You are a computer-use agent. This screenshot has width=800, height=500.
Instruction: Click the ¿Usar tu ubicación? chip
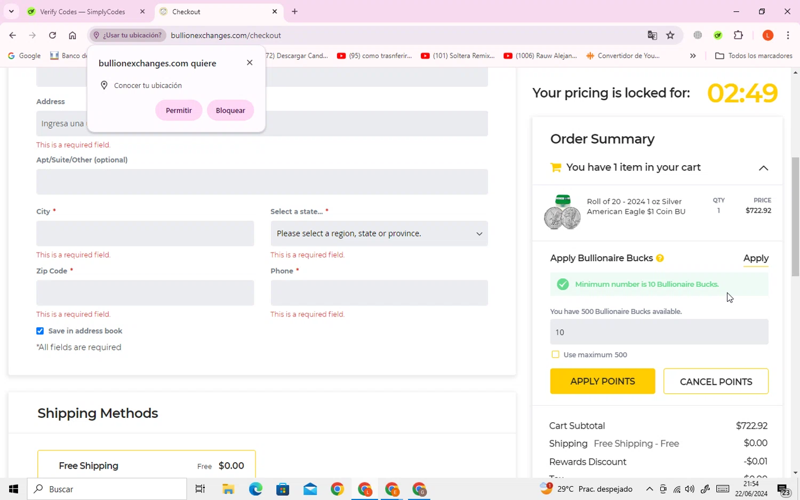(127, 35)
